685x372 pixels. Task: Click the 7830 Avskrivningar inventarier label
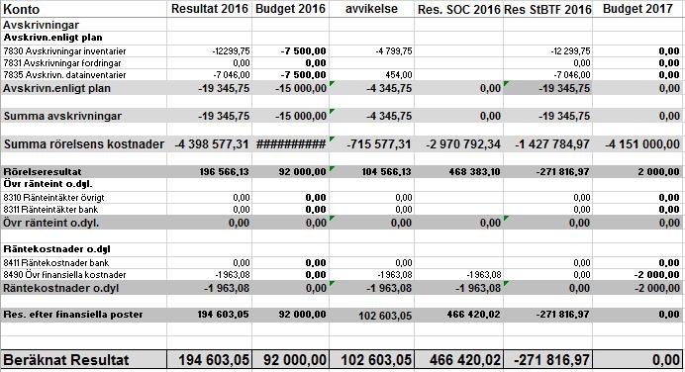click(64, 51)
